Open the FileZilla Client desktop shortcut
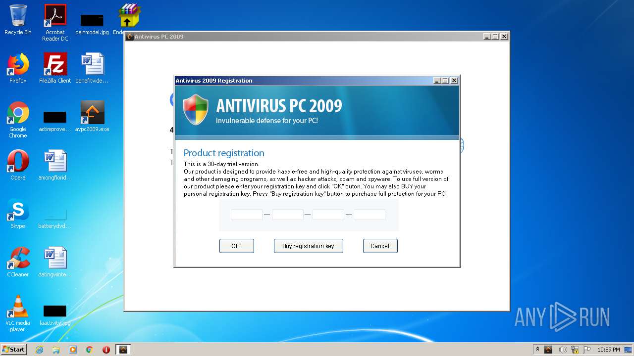634x356 pixels. (x=55, y=68)
